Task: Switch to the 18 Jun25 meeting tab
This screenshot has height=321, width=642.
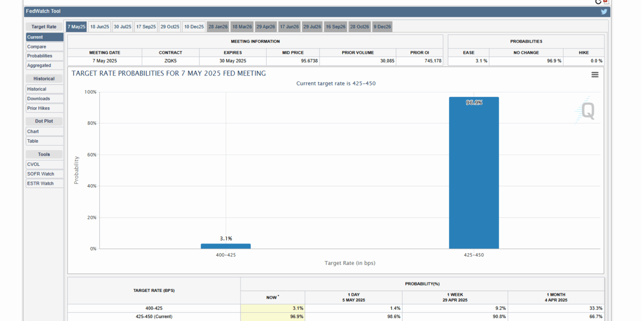Action: point(100,27)
